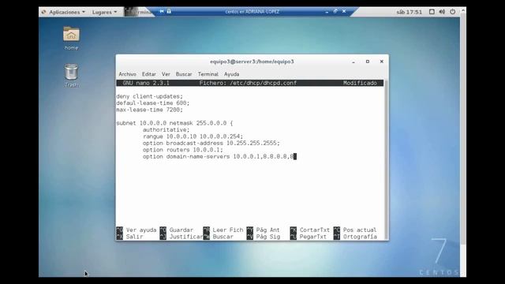The width and height of the screenshot is (505, 284).
Task: Click the 'rangue 10.0.0.10' line
Action: click(x=193, y=136)
